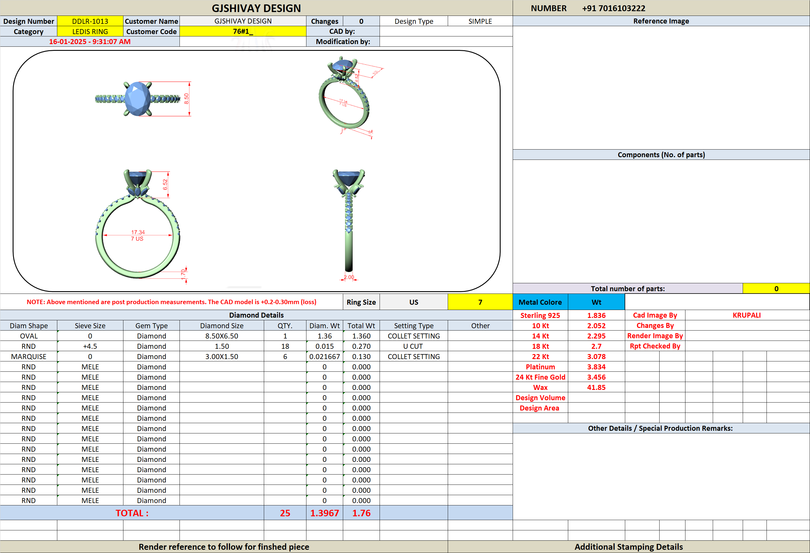Select the U CUT setting type cell
The image size is (810, 553).
414,346
